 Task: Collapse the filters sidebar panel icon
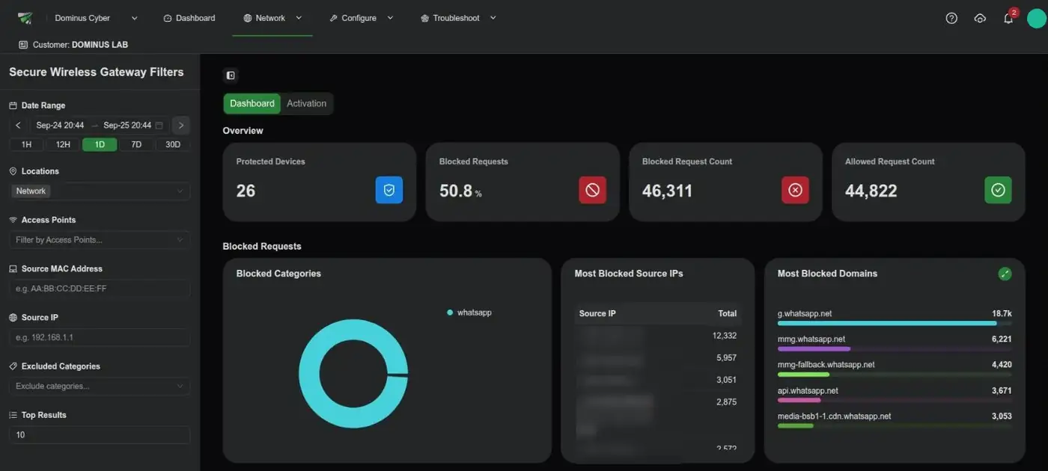tap(231, 75)
